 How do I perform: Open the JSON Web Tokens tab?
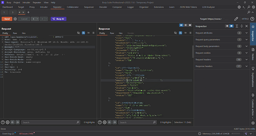188,7
